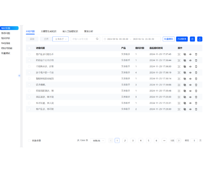
Task: Click the 批量删除 button
Action: coord(168,39)
